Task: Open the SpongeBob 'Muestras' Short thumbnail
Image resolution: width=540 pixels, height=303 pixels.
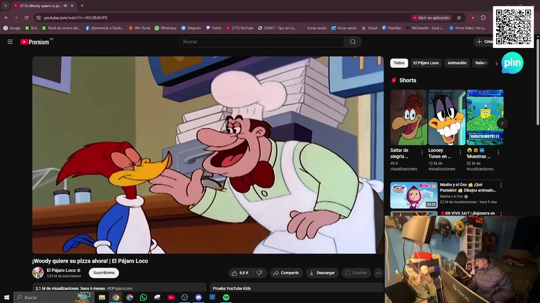Action: [x=485, y=117]
